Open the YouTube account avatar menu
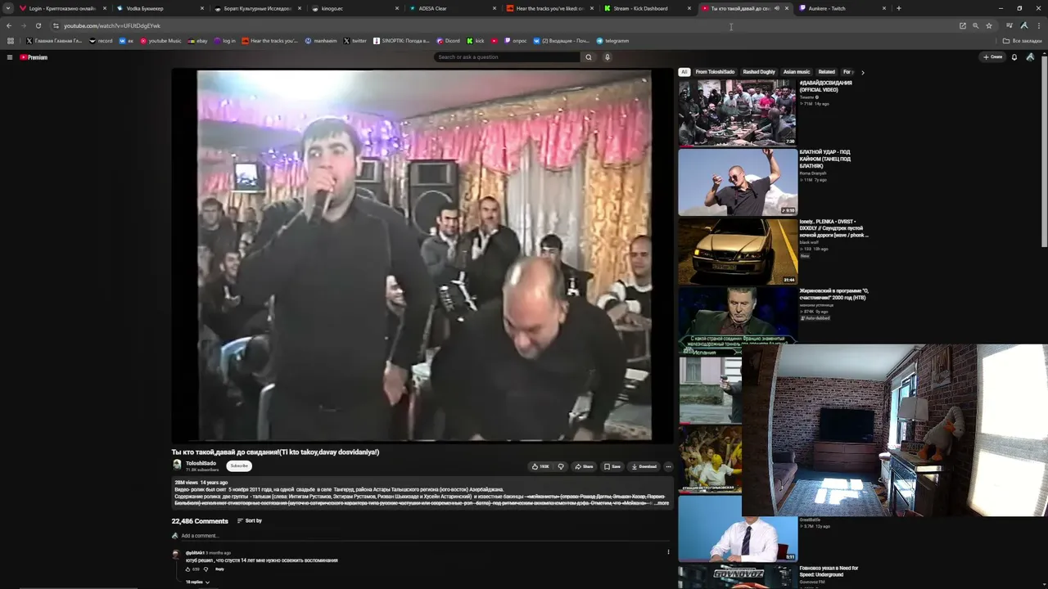Screen dimensions: 1048x589 click(x=1030, y=57)
